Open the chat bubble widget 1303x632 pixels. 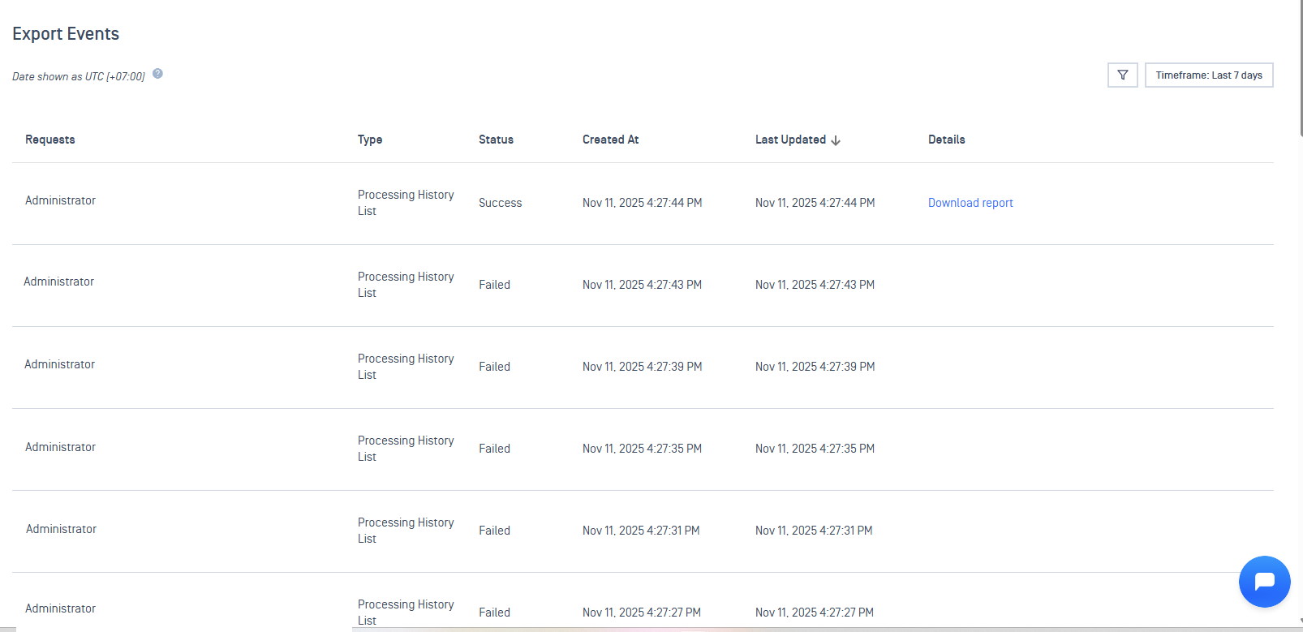1264,581
